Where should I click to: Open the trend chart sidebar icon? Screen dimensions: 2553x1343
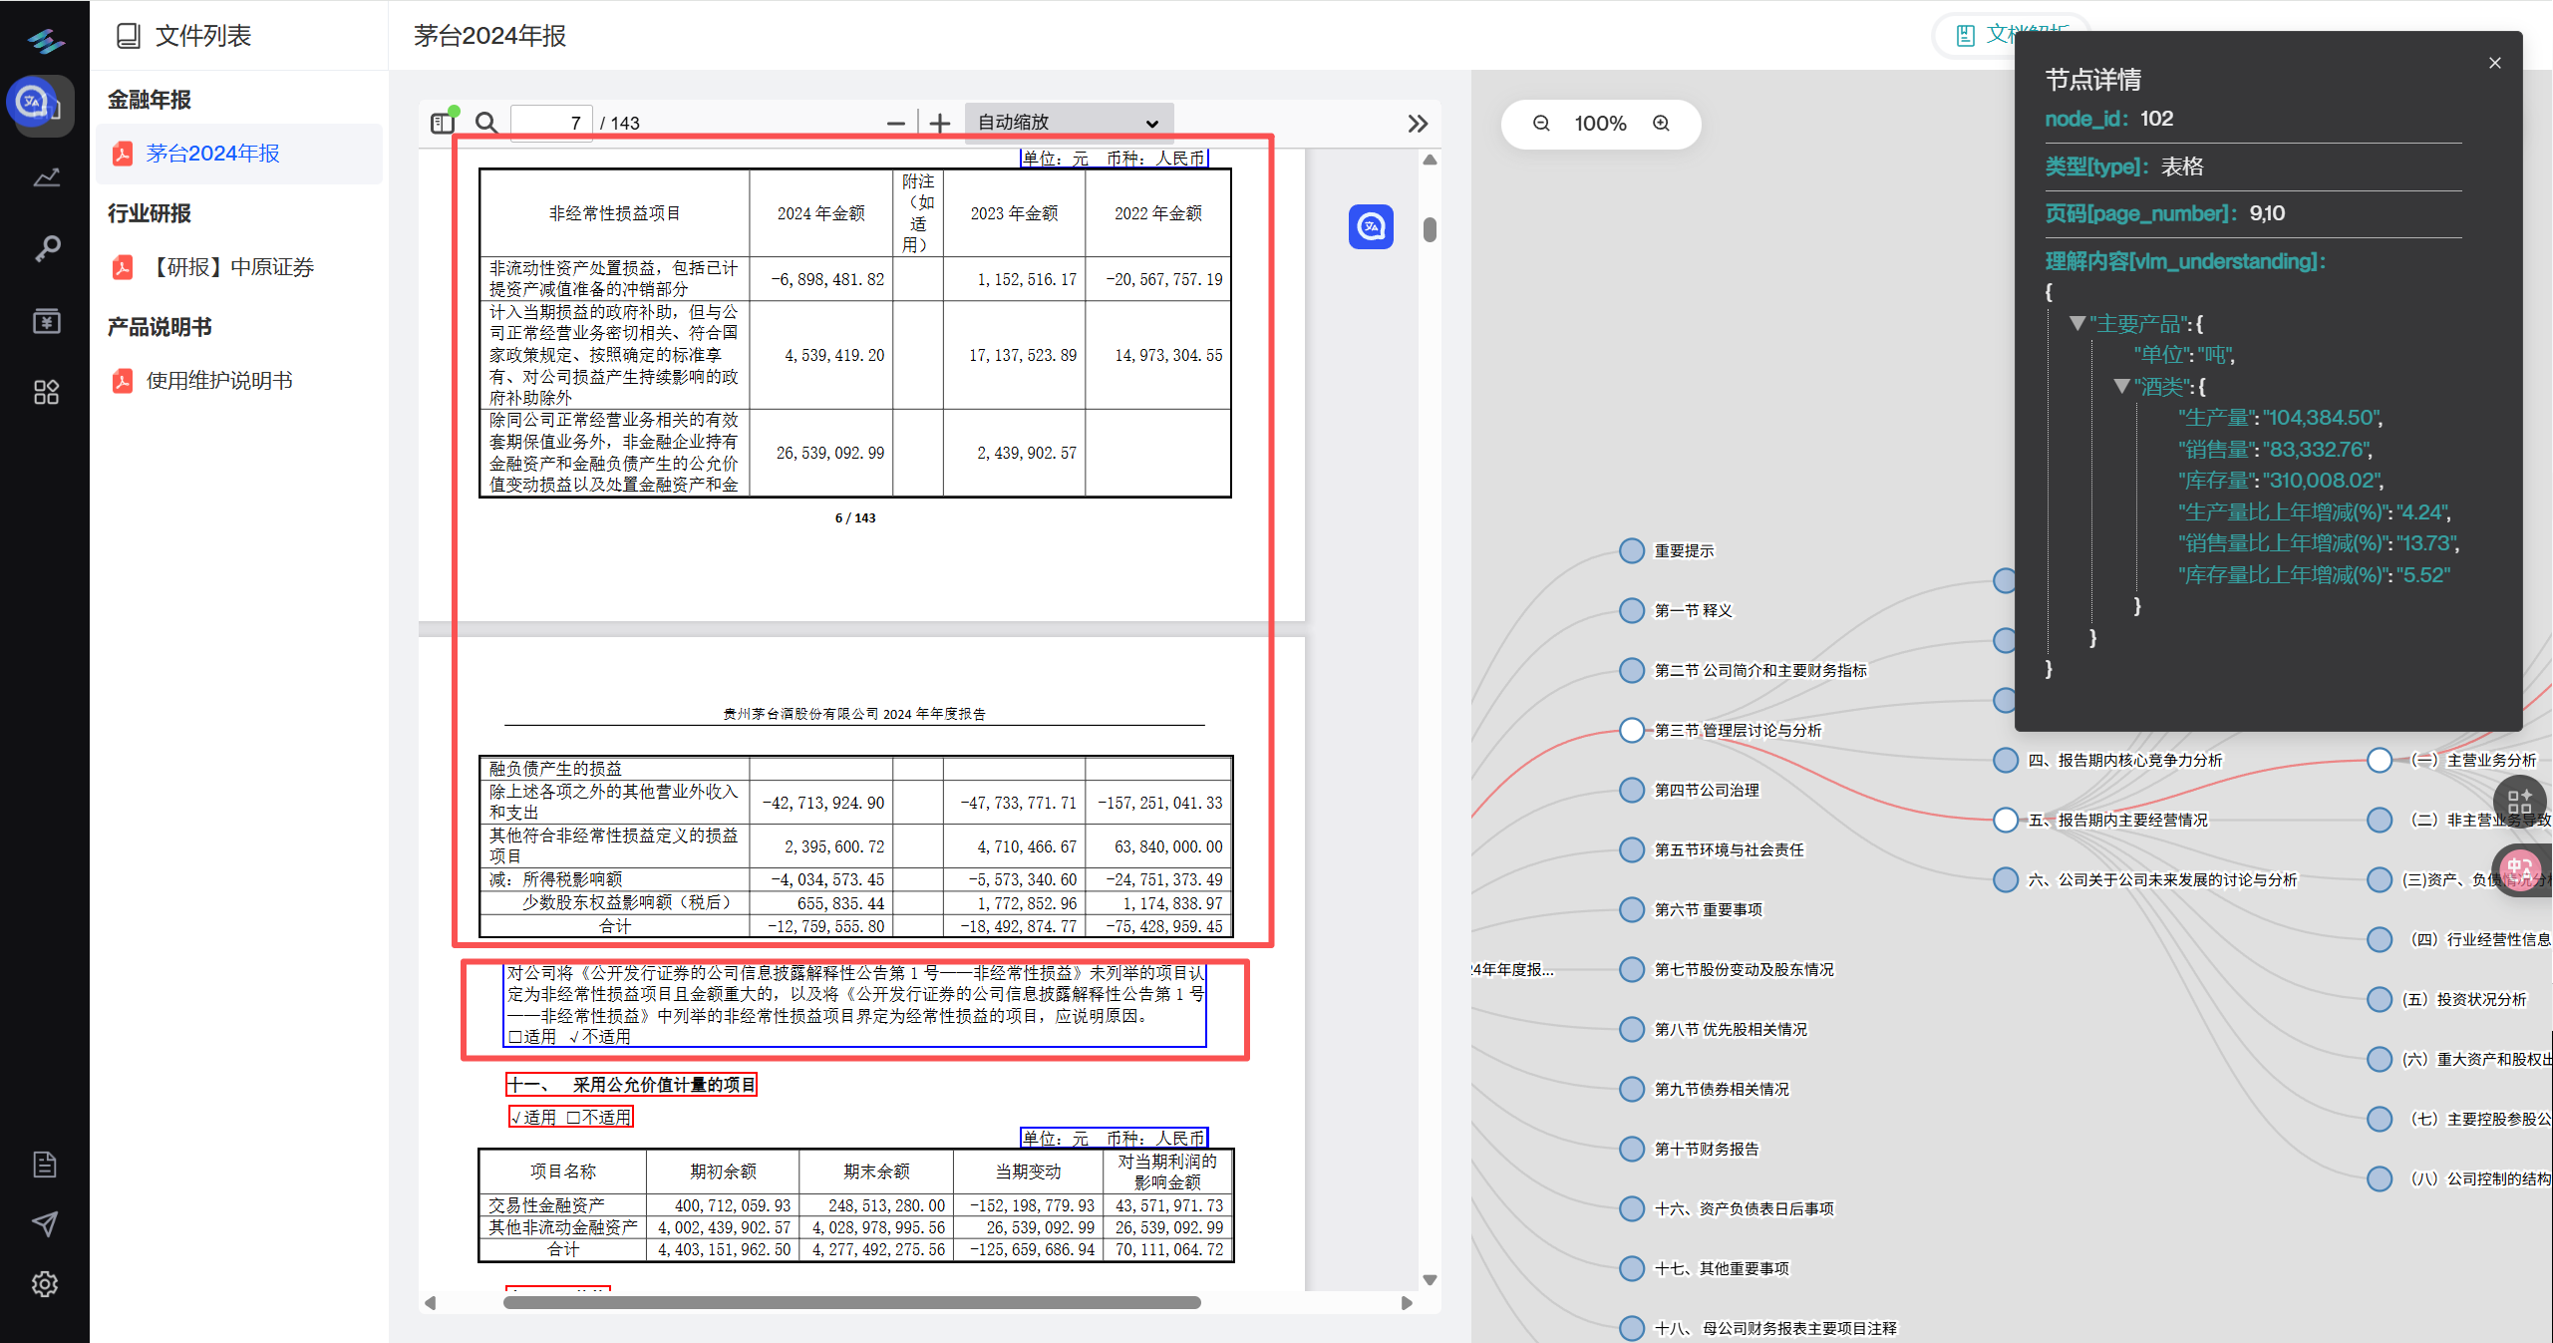[46, 178]
